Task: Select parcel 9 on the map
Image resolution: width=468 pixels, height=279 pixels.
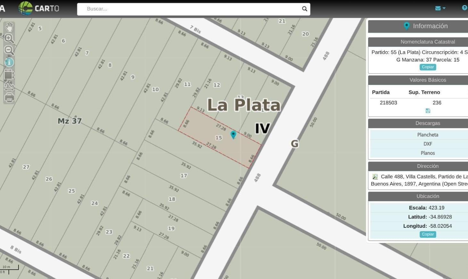Action: click(x=133, y=77)
